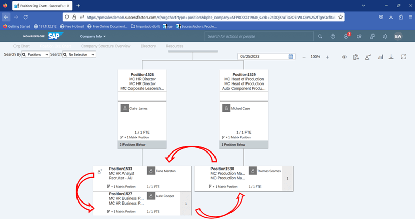
Task: Toggle the eye display options icon
Action: point(344,57)
